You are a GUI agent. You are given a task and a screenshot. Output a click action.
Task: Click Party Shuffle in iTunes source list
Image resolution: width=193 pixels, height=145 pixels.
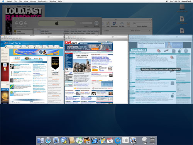20,33
